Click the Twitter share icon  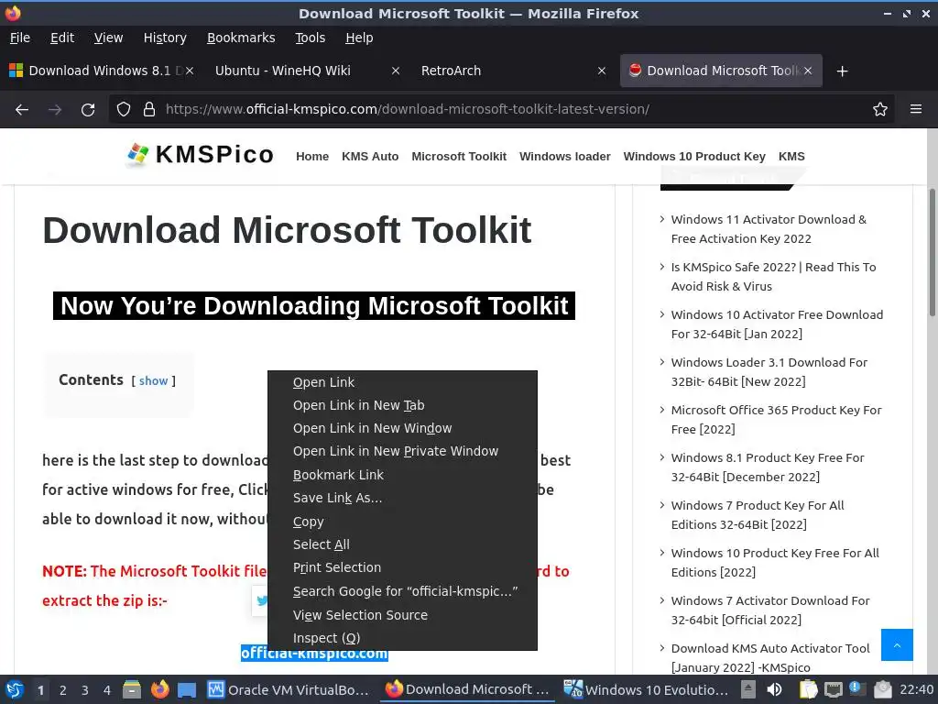(x=261, y=600)
